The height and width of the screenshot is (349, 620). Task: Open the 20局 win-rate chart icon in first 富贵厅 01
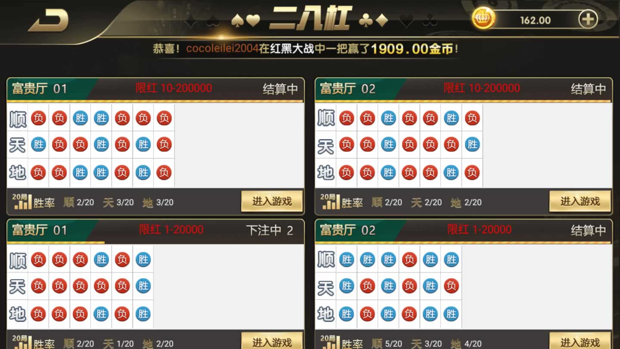22,202
